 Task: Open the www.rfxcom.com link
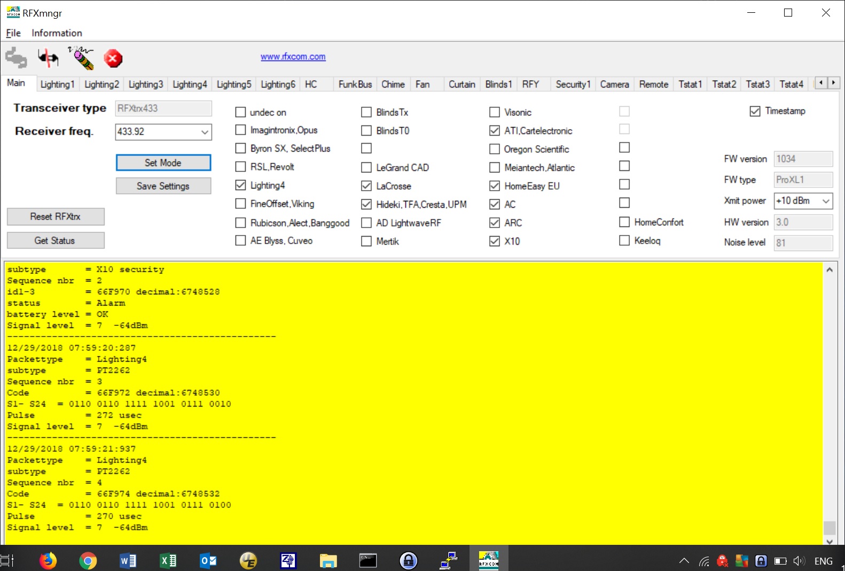pos(293,57)
